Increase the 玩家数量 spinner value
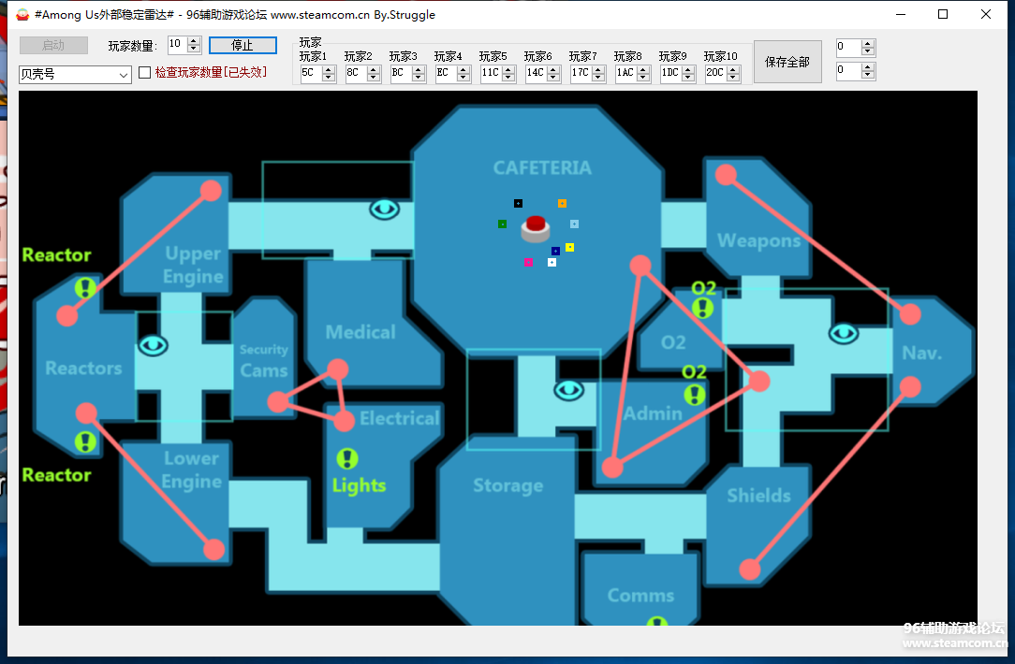The height and width of the screenshot is (664, 1015). 194,41
